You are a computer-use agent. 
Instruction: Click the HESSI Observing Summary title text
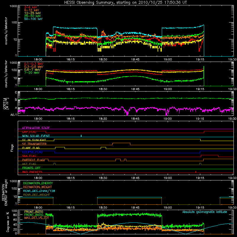125,3
